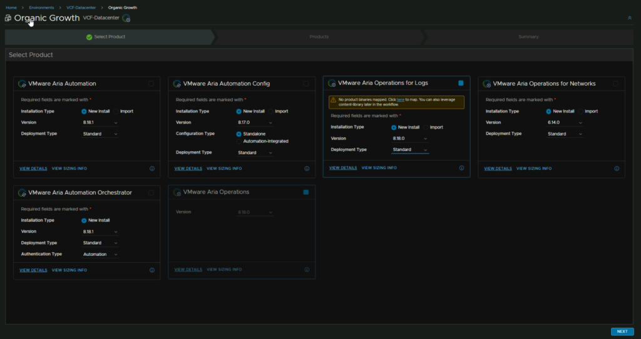Check the Aria Operations for Networks checkbox
The image size is (641, 339).
point(616,84)
